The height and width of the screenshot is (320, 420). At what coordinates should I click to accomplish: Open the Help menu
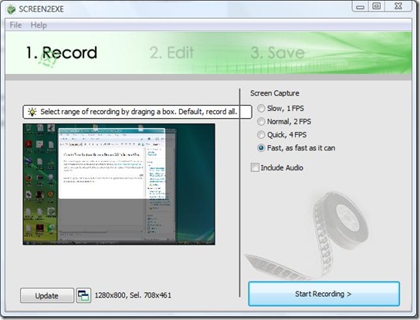(39, 25)
